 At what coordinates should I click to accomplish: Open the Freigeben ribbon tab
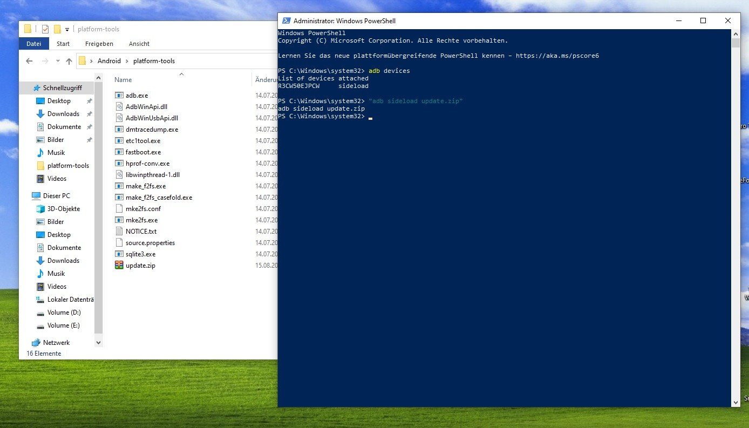pos(99,44)
